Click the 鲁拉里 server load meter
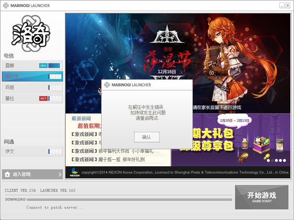The image size is (294, 220). [55, 76]
